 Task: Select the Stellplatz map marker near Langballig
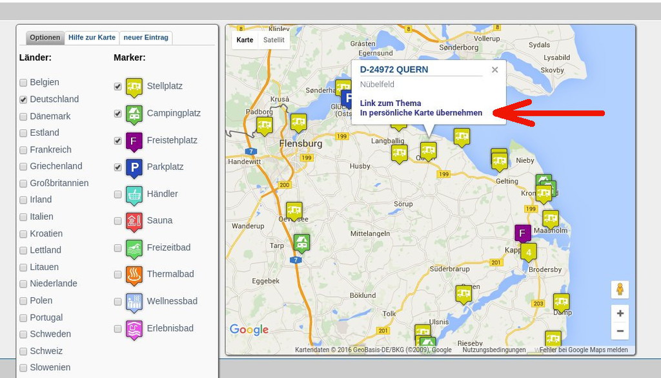[399, 154]
